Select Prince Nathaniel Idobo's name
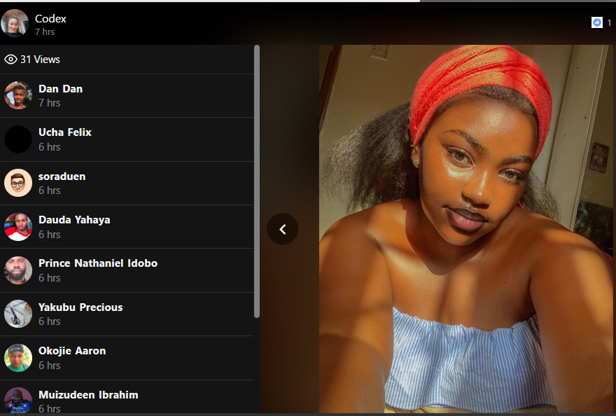The image size is (616, 416). [98, 263]
